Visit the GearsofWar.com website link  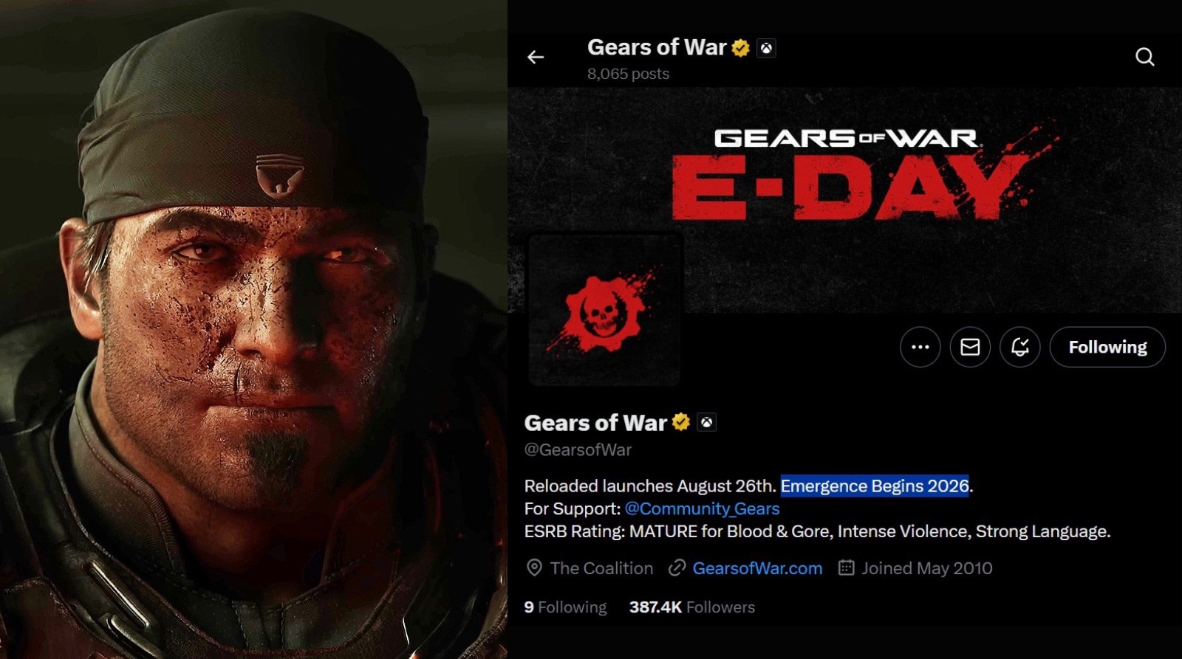click(757, 568)
